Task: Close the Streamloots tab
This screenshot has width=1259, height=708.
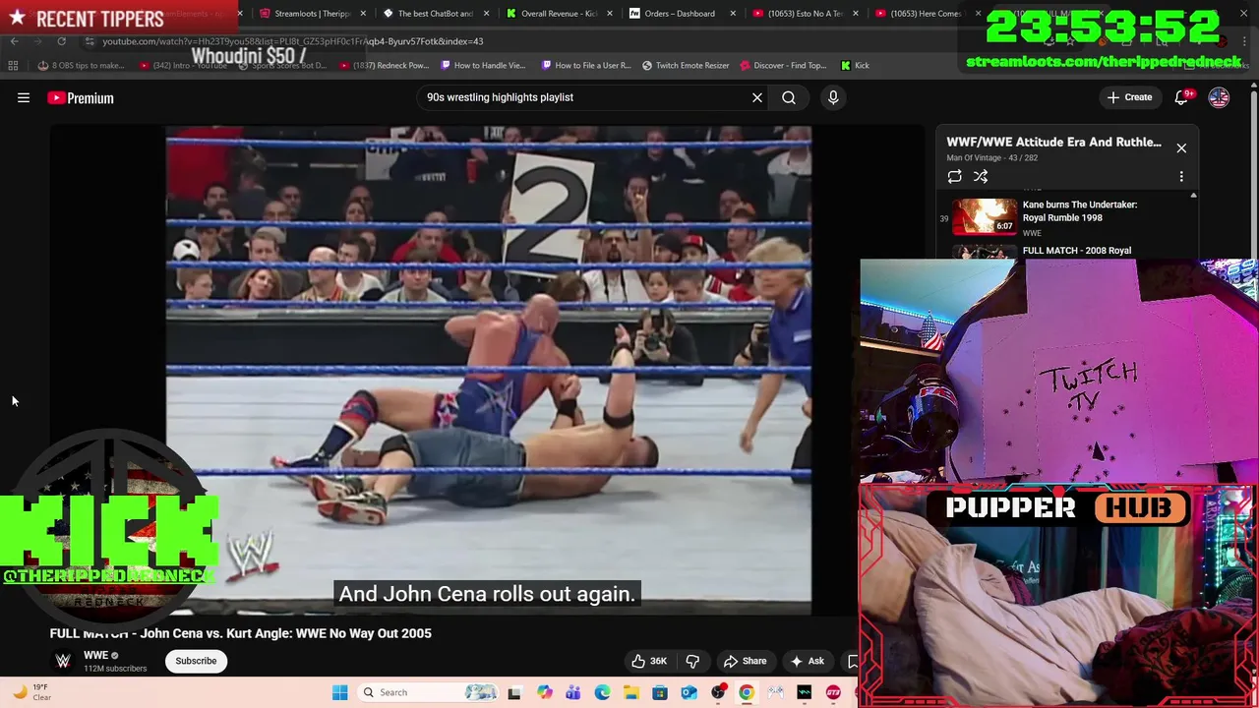Action: click(x=363, y=14)
